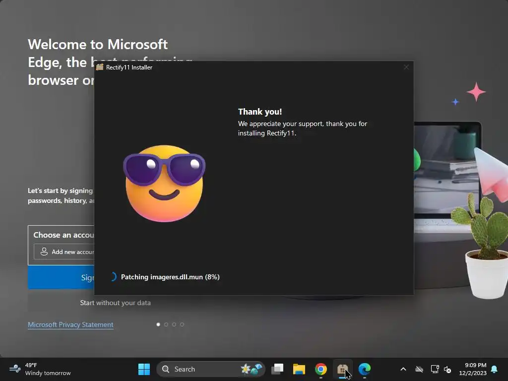The height and width of the screenshot is (381, 508).
Task: Open notifications bell icon
Action: point(495,369)
